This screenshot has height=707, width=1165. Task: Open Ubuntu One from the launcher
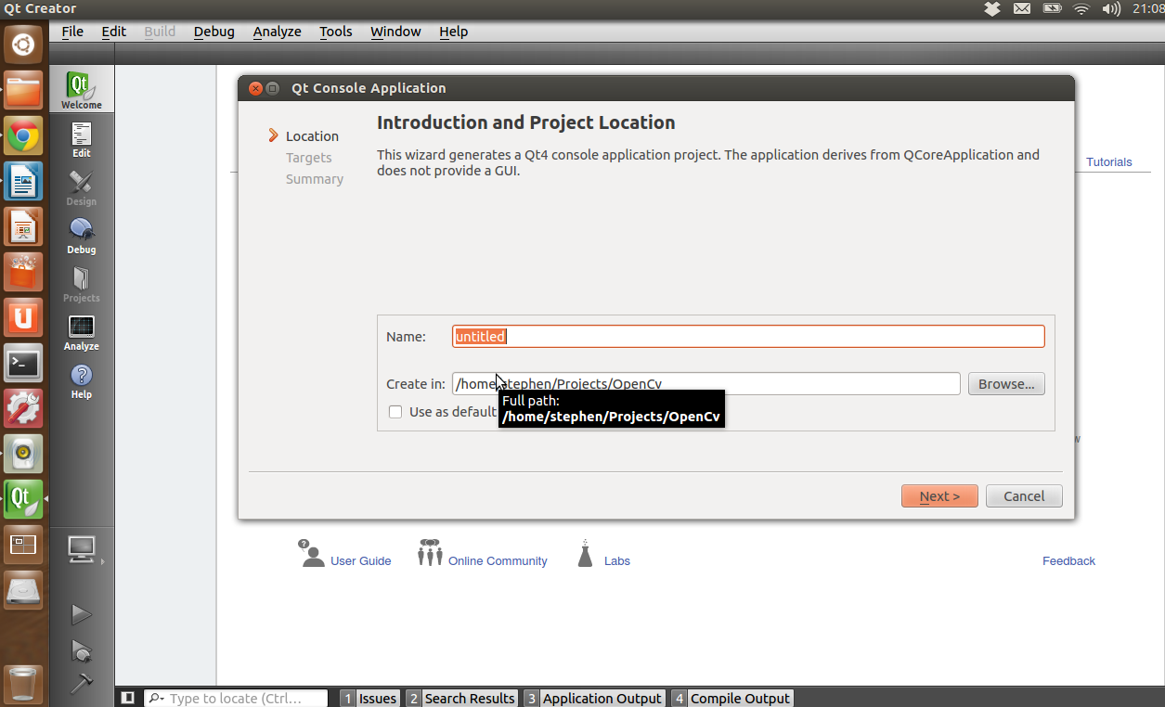tap(23, 317)
